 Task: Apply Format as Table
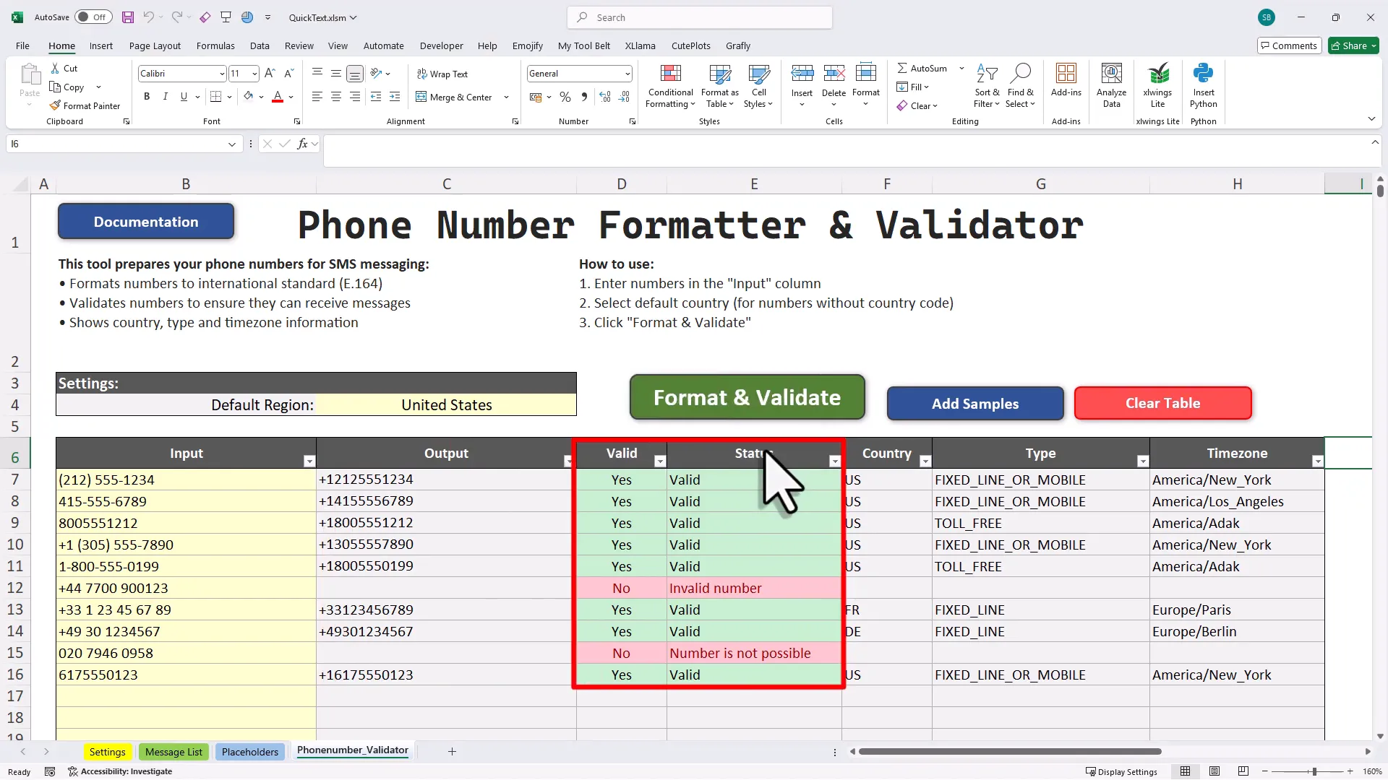(719, 85)
